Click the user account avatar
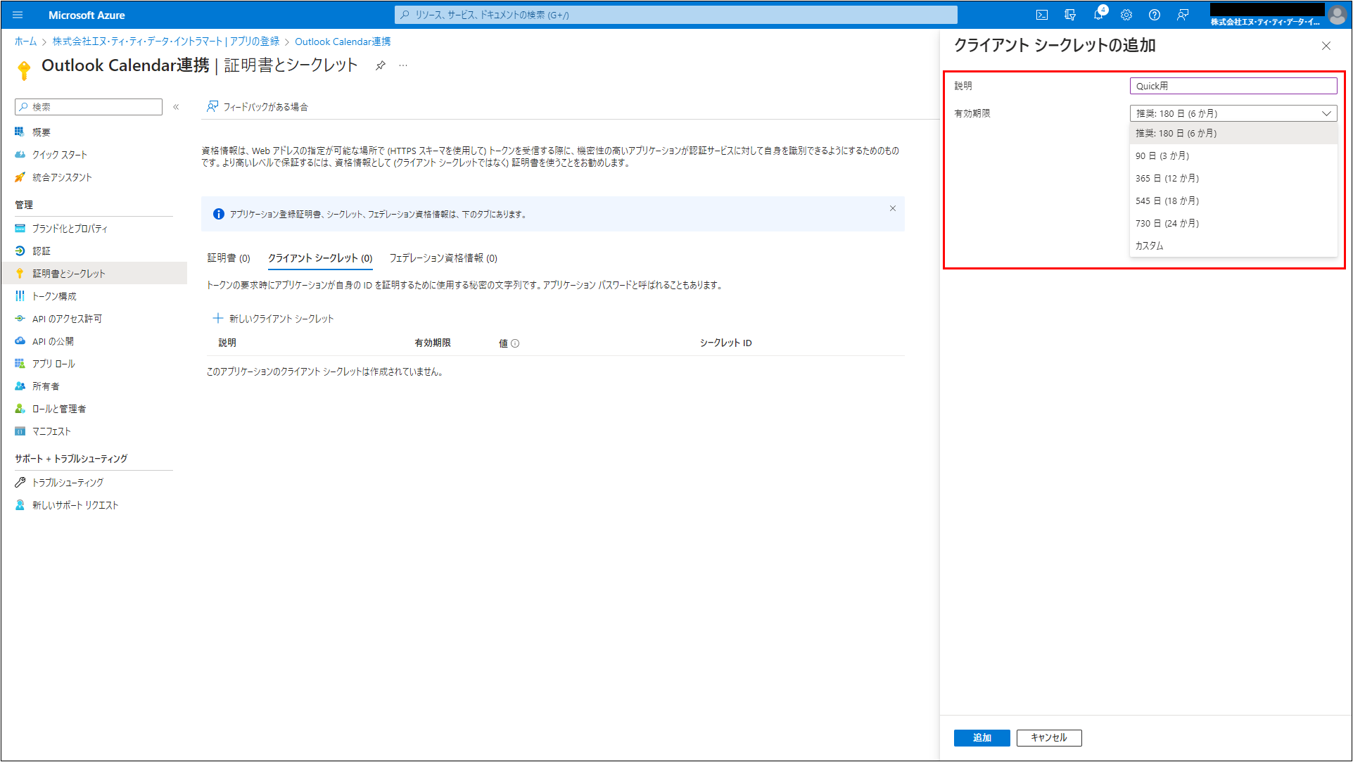Image resolution: width=1353 pixels, height=762 pixels. click(1338, 14)
